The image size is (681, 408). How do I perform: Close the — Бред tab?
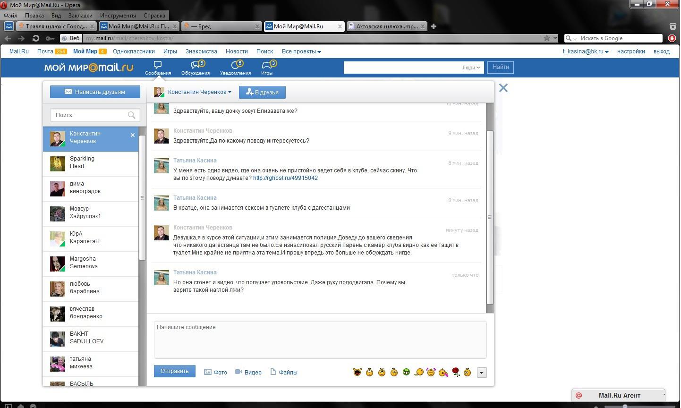click(257, 26)
